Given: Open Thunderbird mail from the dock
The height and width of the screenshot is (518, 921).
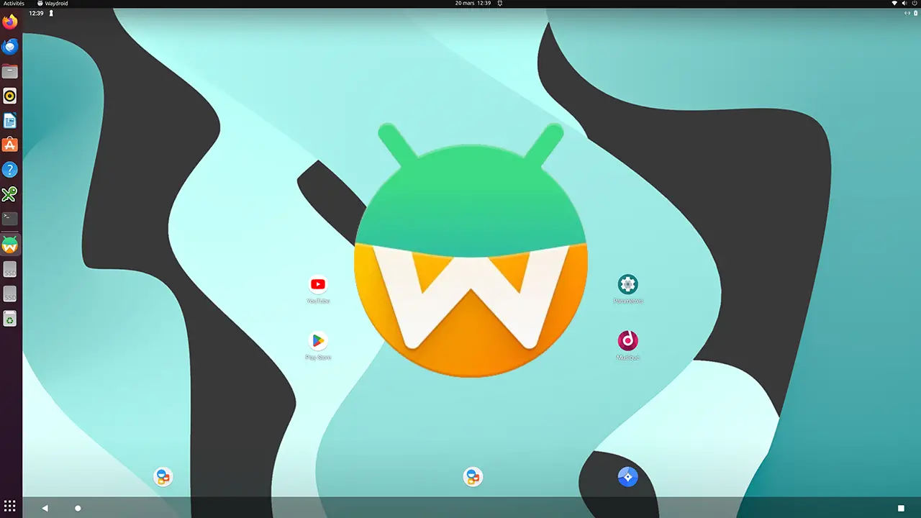Looking at the screenshot, I should point(10,47).
